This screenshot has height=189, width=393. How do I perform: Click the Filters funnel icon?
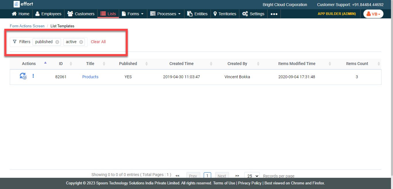click(15, 42)
